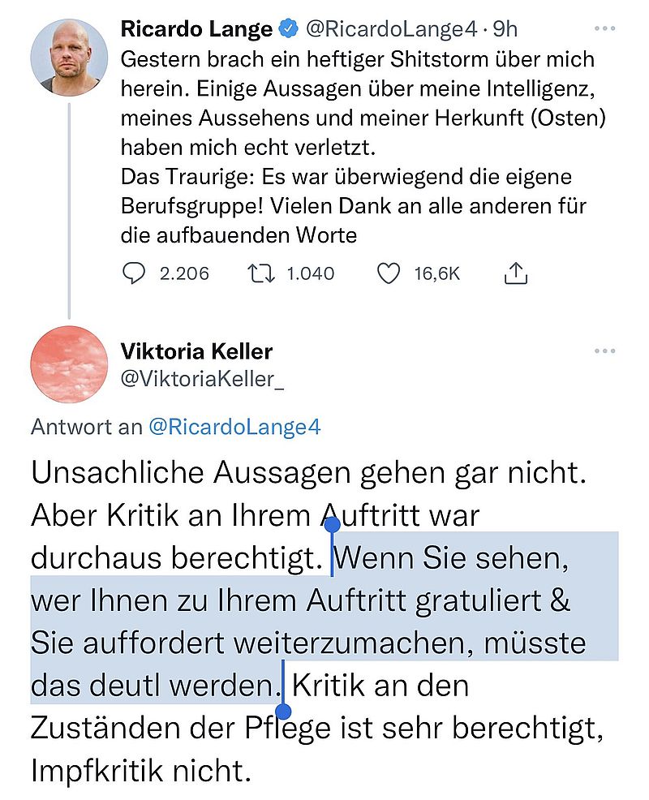
Task: Click the 2.206 reply count
Action: (184, 274)
